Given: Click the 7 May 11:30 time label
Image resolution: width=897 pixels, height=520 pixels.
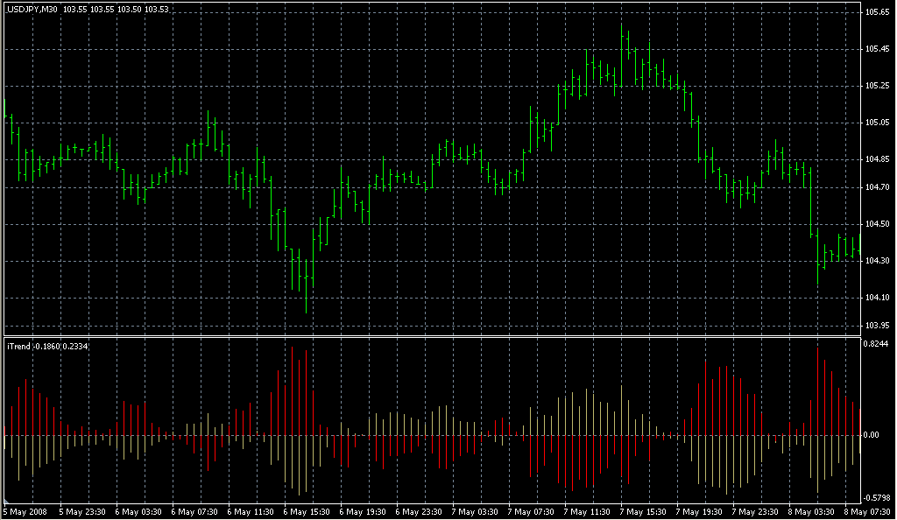Looking at the screenshot, I should (587, 512).
